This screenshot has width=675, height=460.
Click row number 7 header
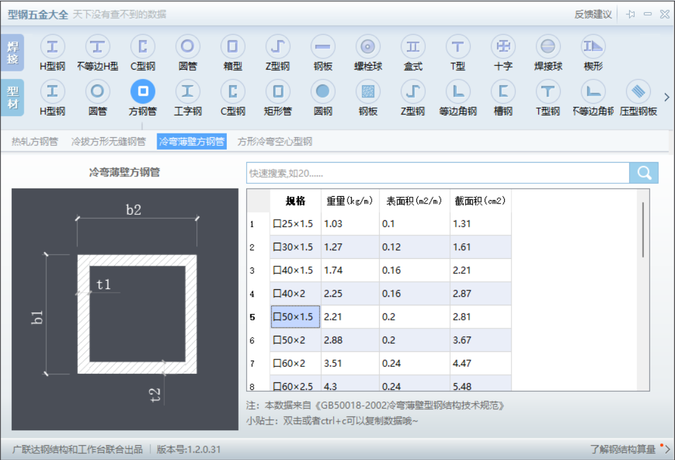(x=259, y=363)
